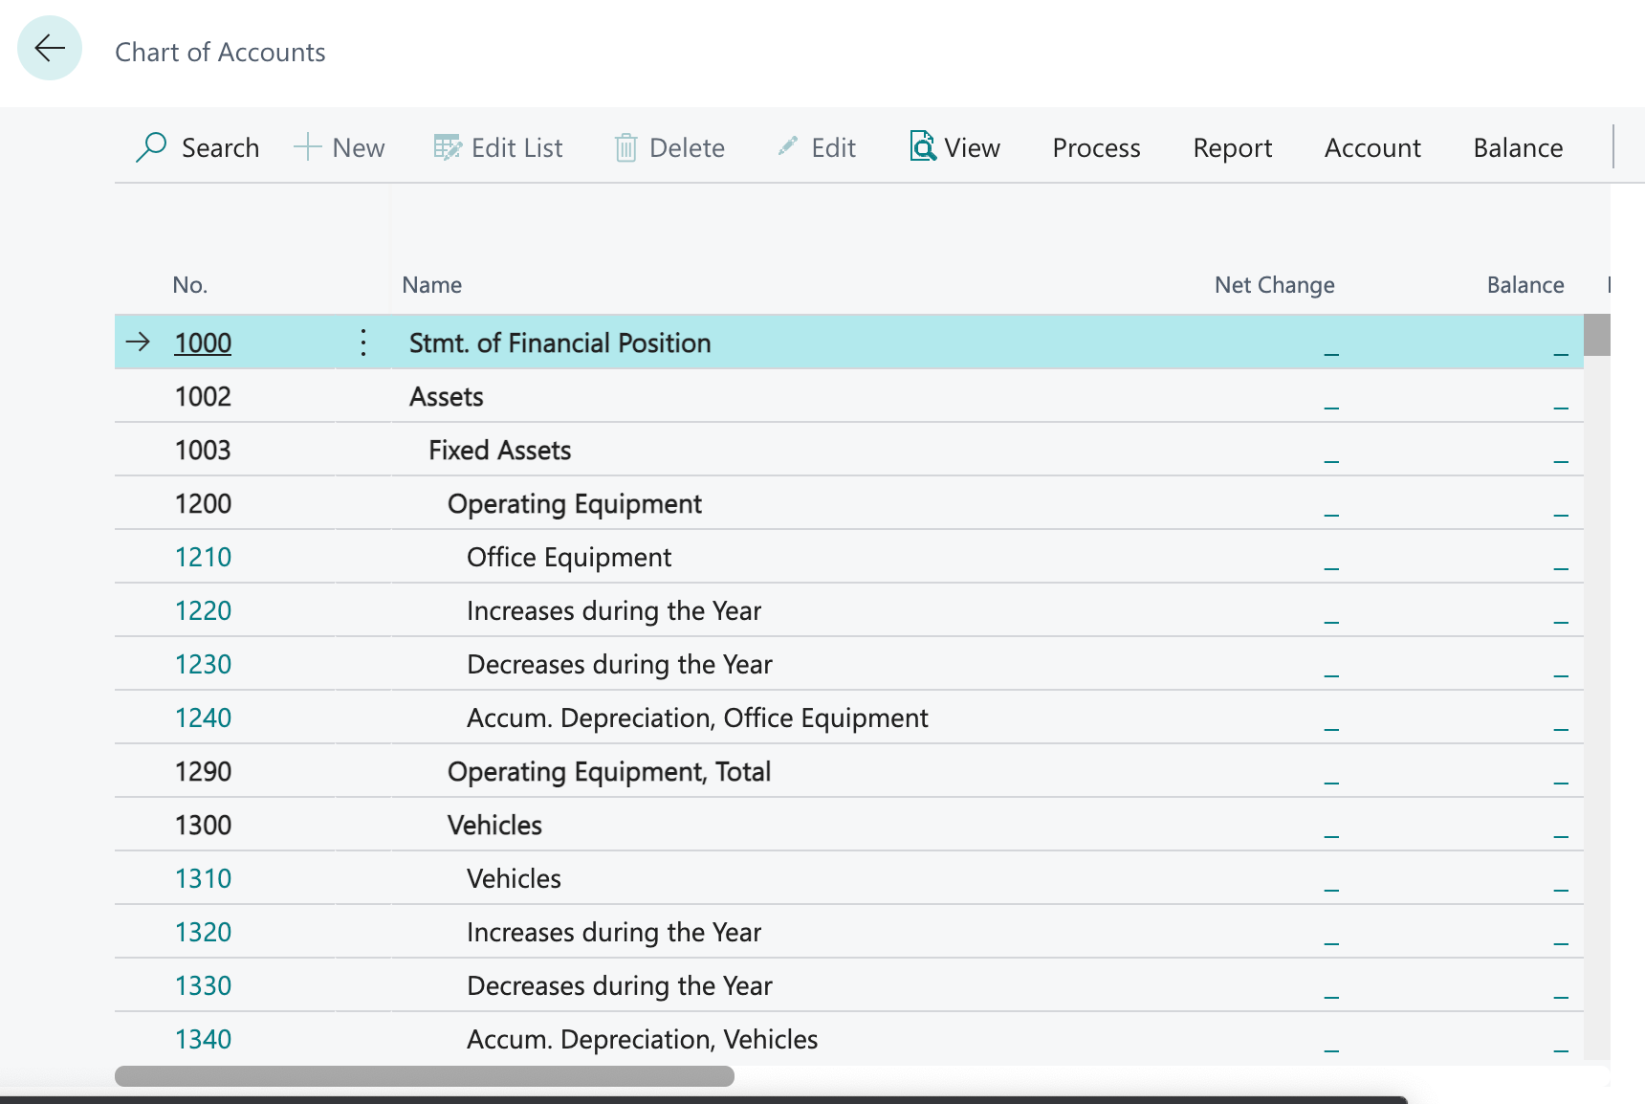Open account link 1310

[x=203, y=878]
